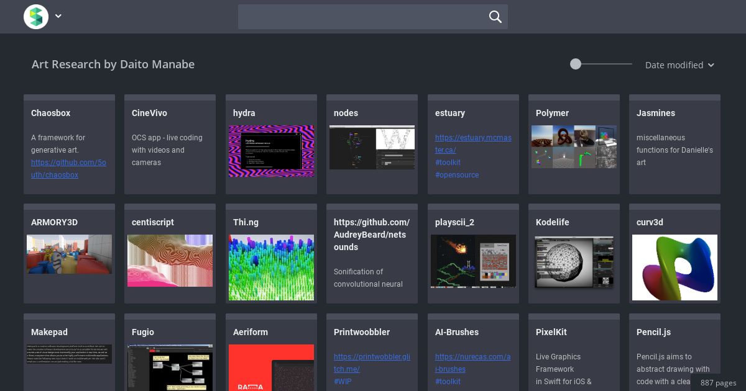Viewport: 746px width, 391px height.
Task: Click the slider track right of handle
Action: pyautogui.click(x=606, y=64)
